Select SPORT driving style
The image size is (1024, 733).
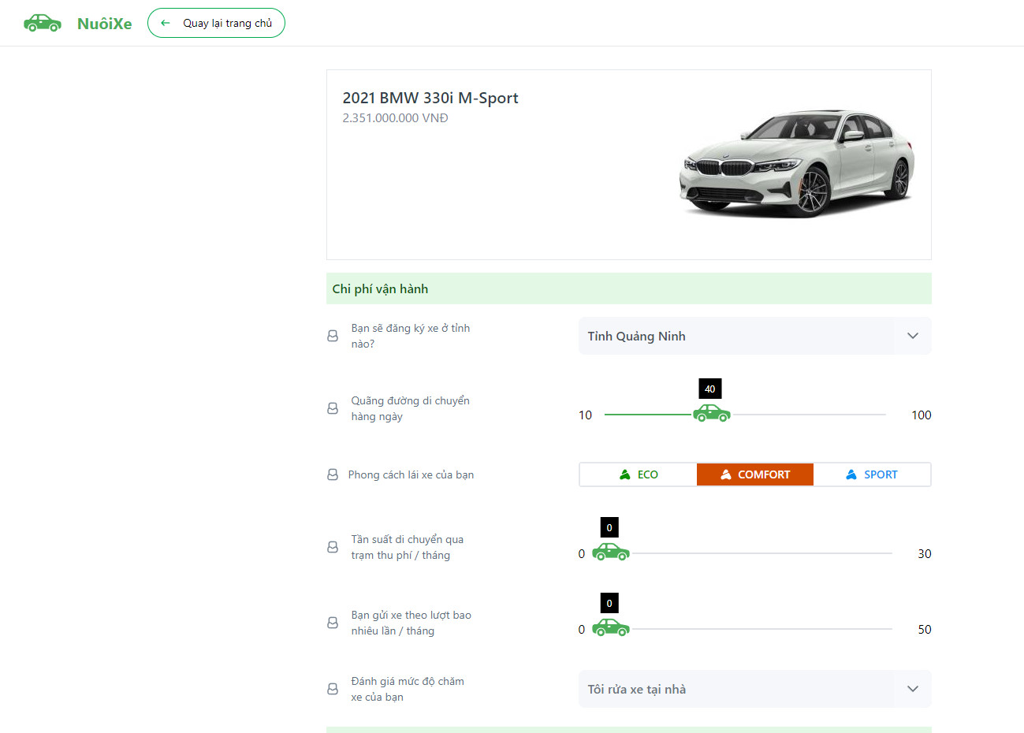(872, 474)
